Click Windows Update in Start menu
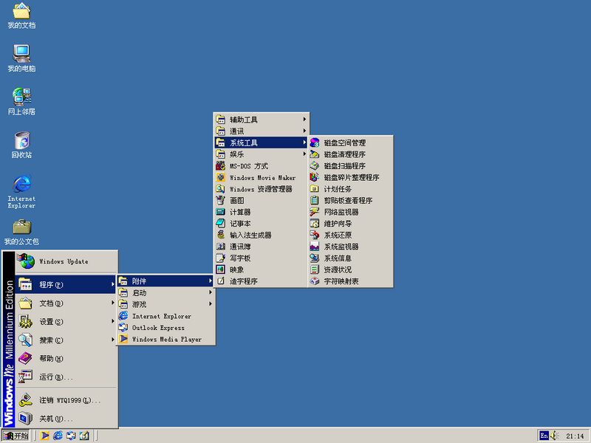591x443 pixels. pos(66,261)
